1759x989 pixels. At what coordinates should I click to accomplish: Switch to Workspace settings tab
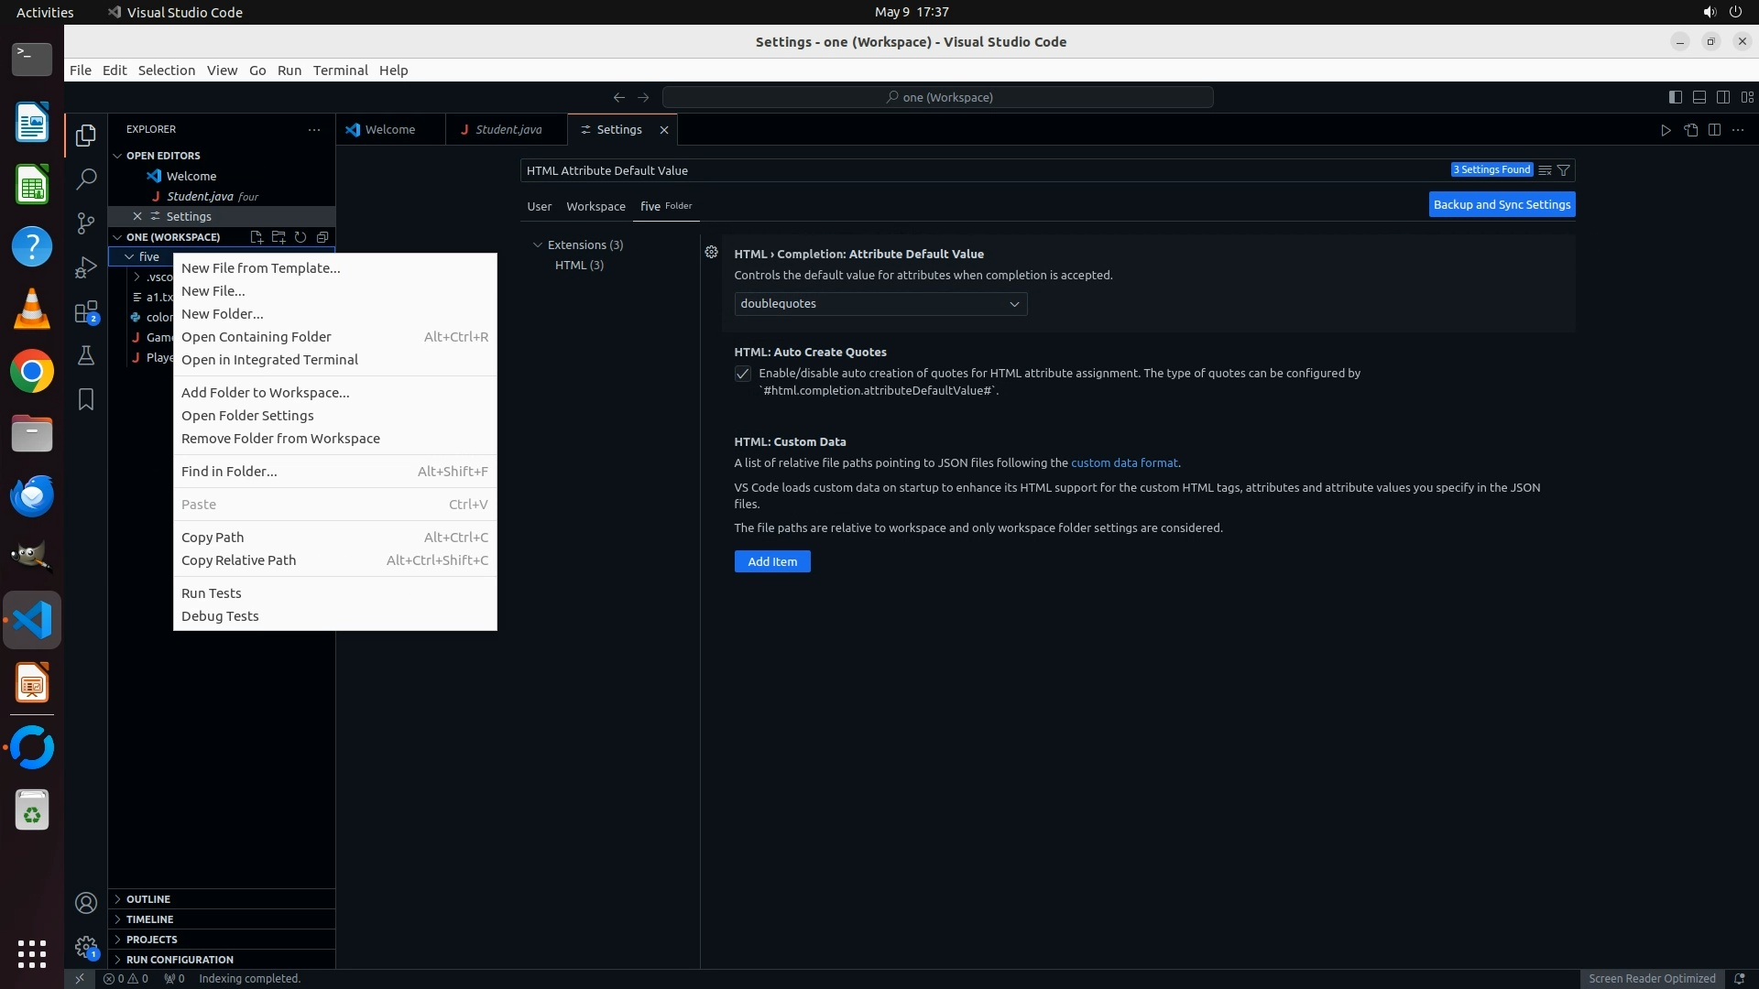[x=595, y=206]
